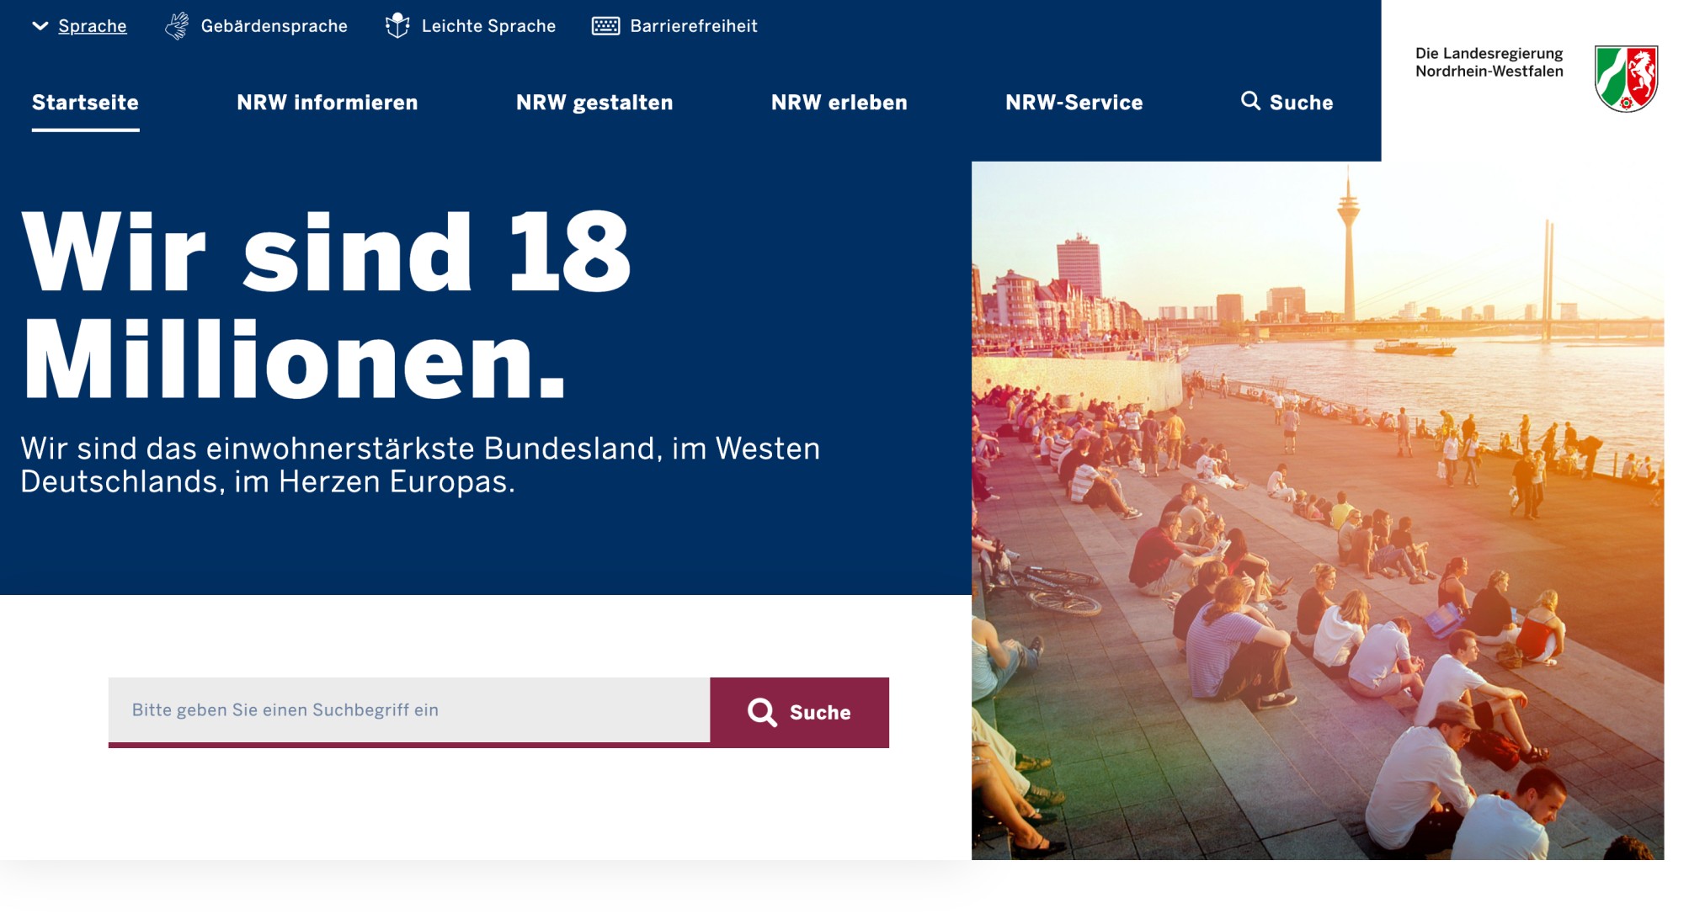Click the dark red Suche button
The width and height of the screenshot is (1689, 919).
(799, 712)
